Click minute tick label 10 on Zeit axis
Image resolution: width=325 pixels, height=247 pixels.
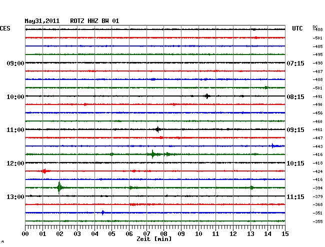198,233
